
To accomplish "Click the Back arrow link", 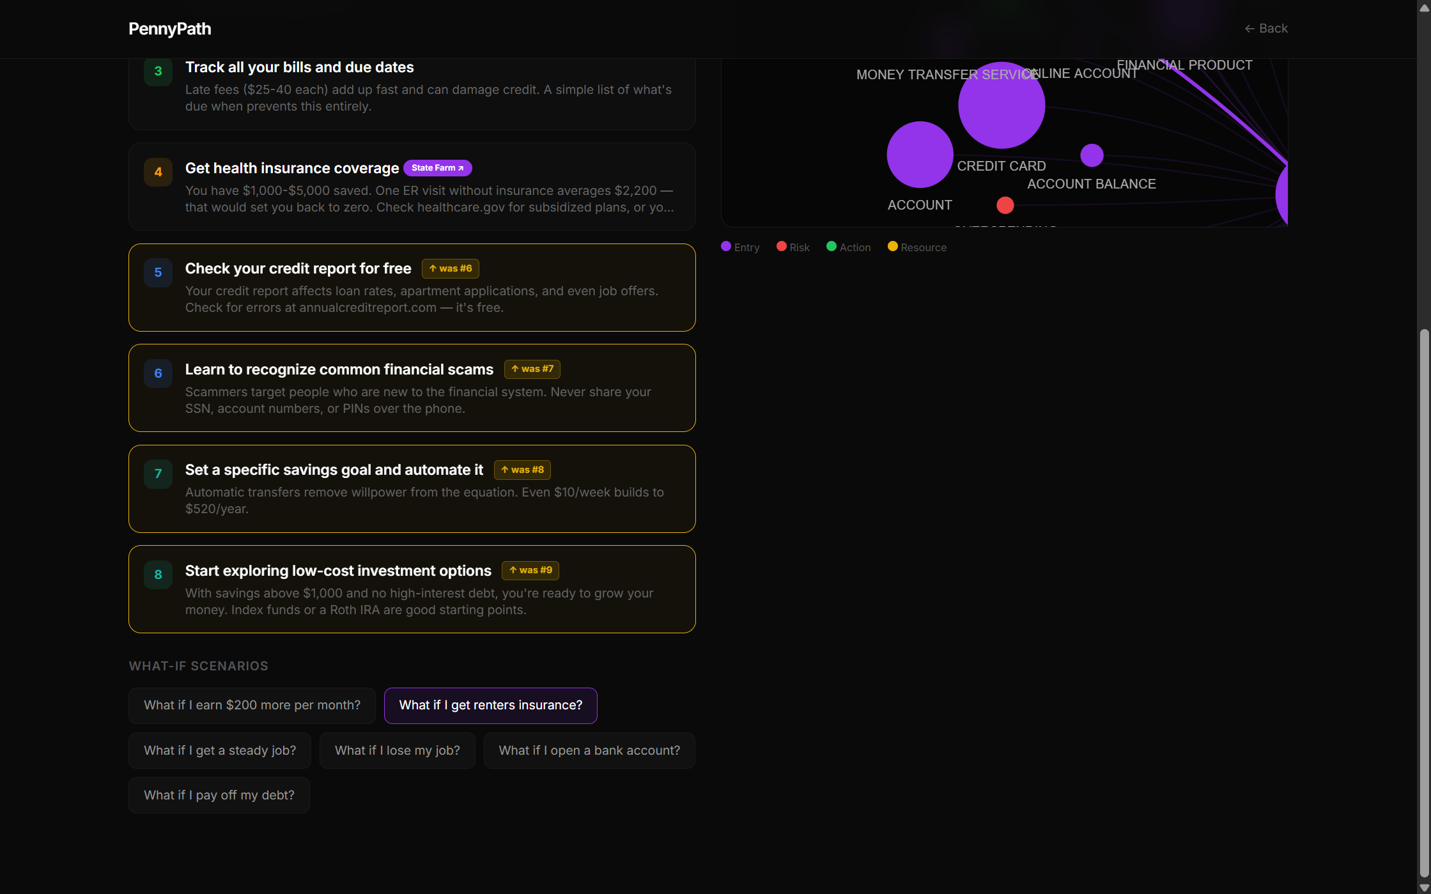I will coord(1265,29).
